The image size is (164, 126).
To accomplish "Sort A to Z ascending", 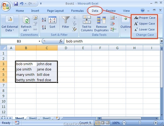I will 44,20.
